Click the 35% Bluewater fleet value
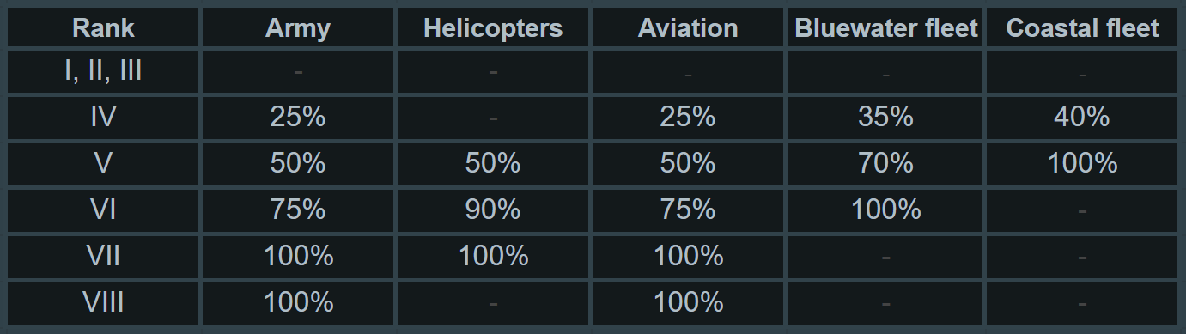 885,117
